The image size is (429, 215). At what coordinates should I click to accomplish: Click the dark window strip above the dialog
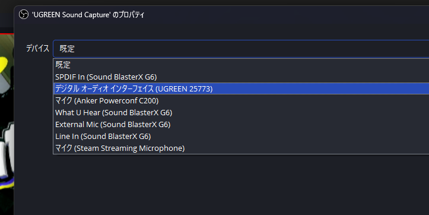215,2
